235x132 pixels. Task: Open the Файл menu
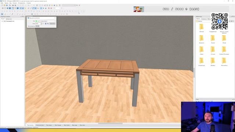(2, 3)
